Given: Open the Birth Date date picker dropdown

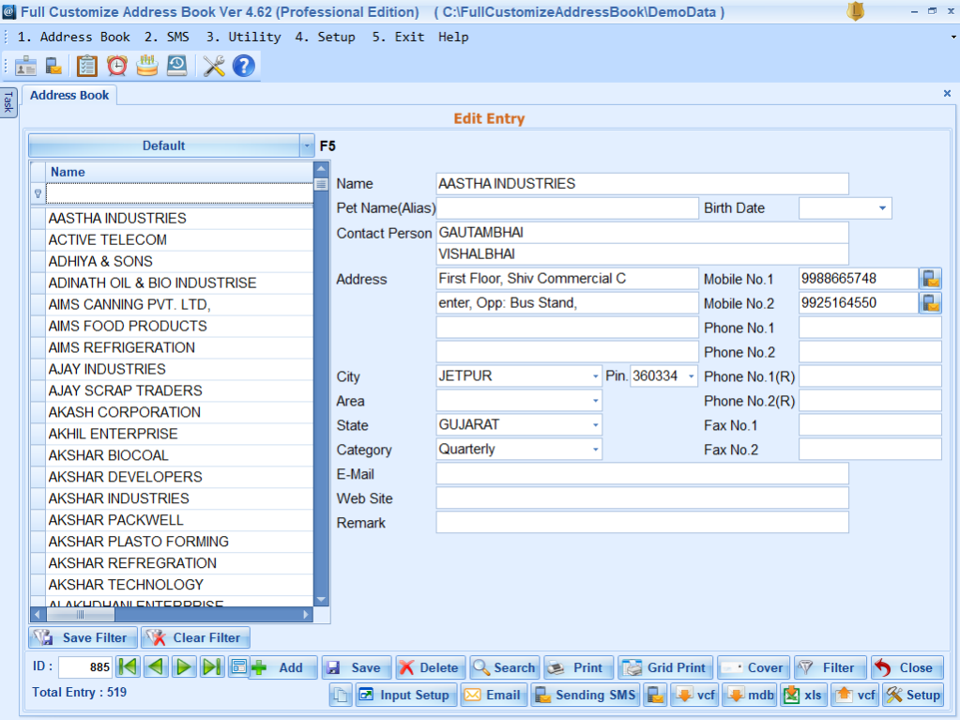Looking at the screenshot, I should 882,208.
